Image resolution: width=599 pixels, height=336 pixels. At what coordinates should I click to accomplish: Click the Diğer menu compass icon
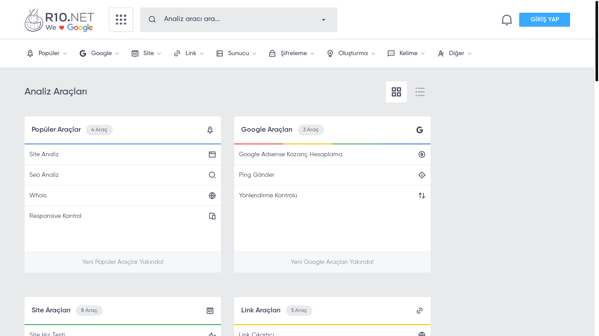(441, 53)
